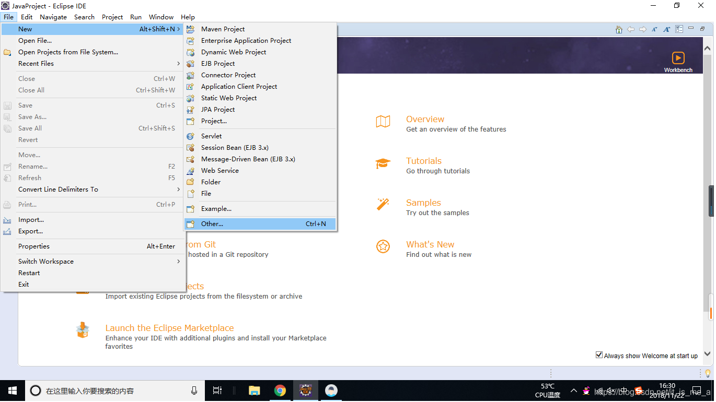This screenshot has width=716, height=402.
Task: Click the tip of the day lightbulb icon
Action: (708, 373)
